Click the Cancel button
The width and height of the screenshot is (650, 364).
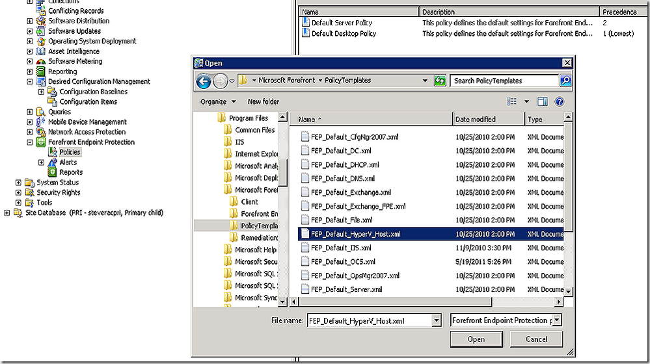(x=536, y=339)
